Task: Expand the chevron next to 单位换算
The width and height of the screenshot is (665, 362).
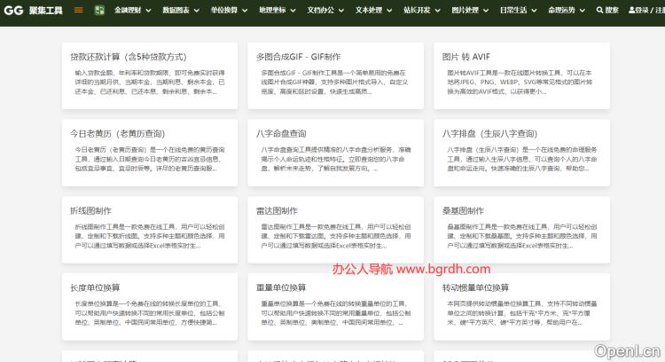Action: click(x=245, y=10)
